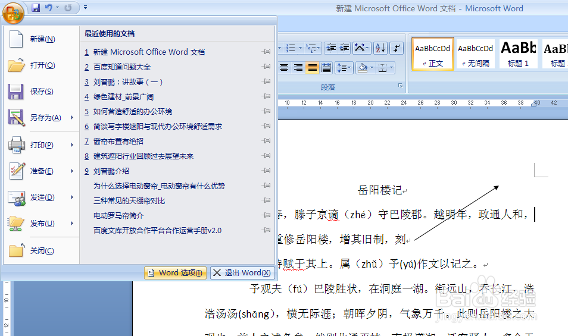The height and width of the screenshot is (336, 568).
Task: Click the multilevel list icon
Action: [x=311, y=48]
